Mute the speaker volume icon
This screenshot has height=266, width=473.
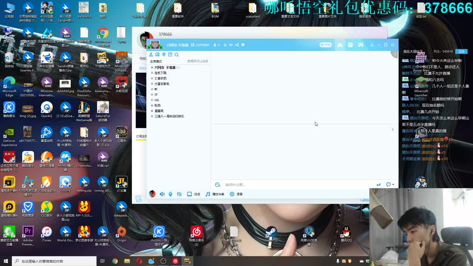(162, 194)
